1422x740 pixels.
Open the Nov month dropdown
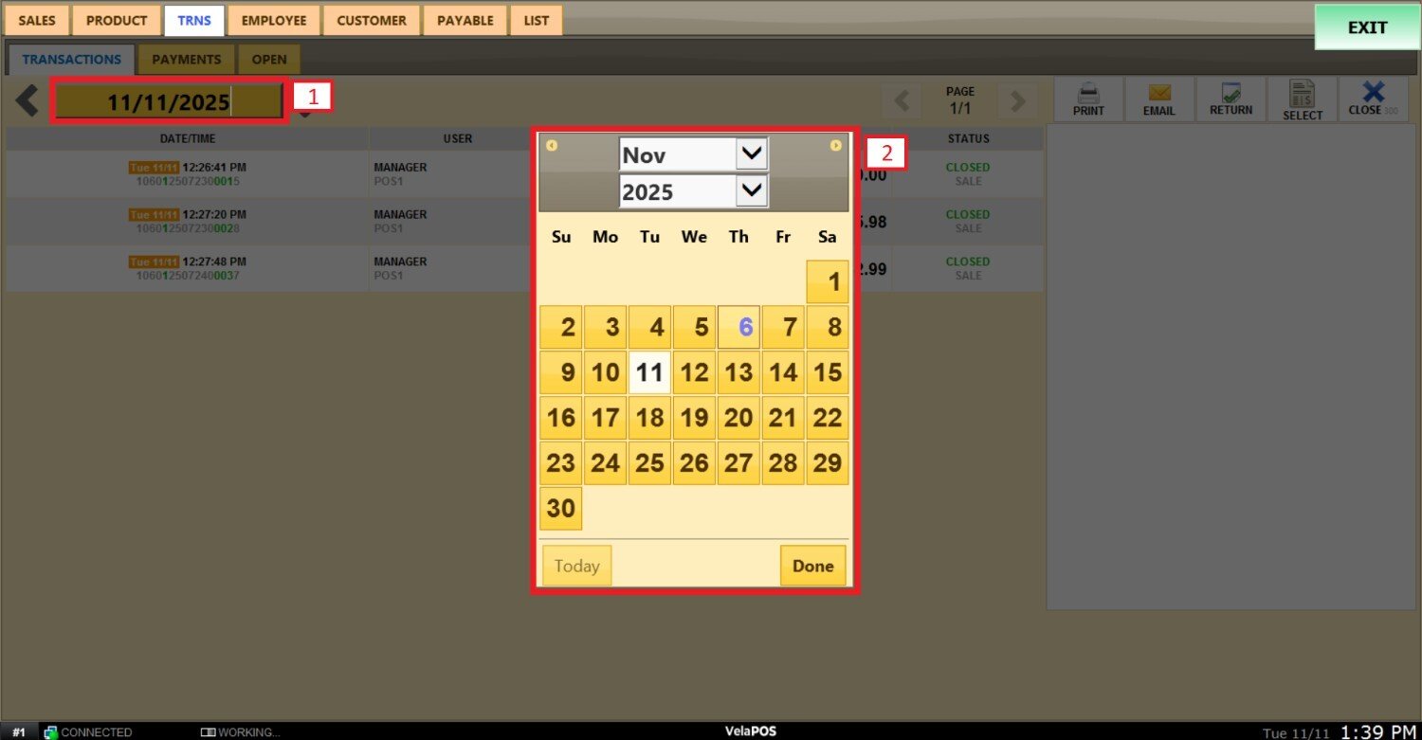coord(751,154)
